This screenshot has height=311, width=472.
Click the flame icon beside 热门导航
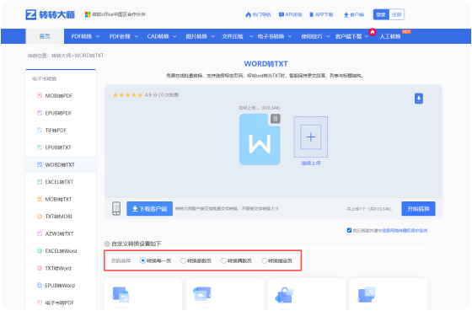248,14
